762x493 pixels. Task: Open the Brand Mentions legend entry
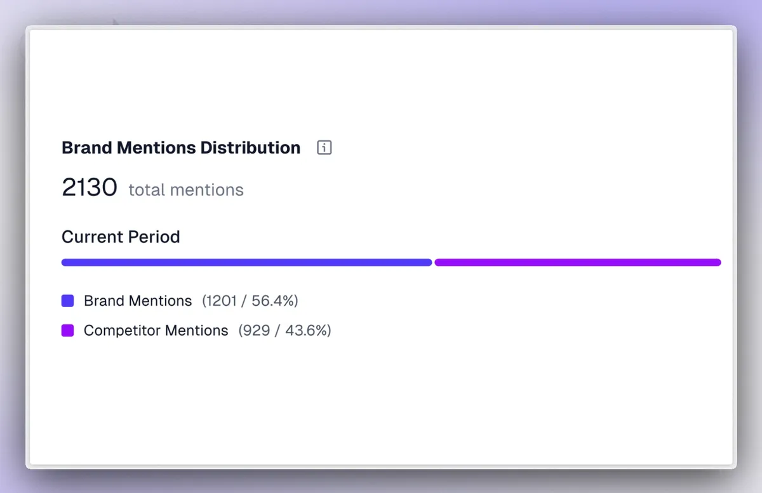click(137, 301)
